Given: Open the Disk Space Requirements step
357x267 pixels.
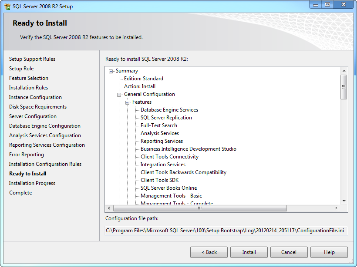Looking at the screenshot, I should tap(38, 106).
